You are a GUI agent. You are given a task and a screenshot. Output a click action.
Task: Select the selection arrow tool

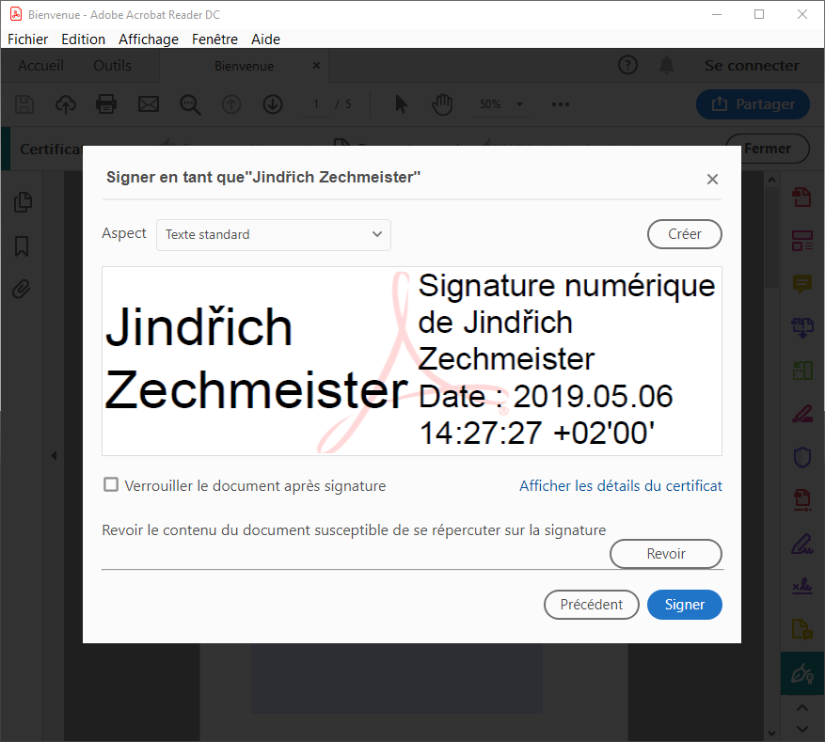pyautogui.click(x=400, y=104)
